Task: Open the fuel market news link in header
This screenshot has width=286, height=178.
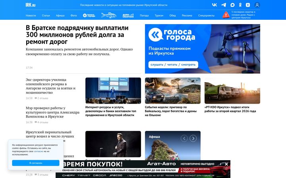Action: point(124,5)
